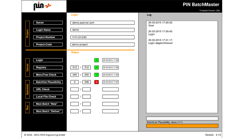This screenshot has height=138, width=240.
Task: Click the URL Check timestamp field
Action: pos(110,89)
